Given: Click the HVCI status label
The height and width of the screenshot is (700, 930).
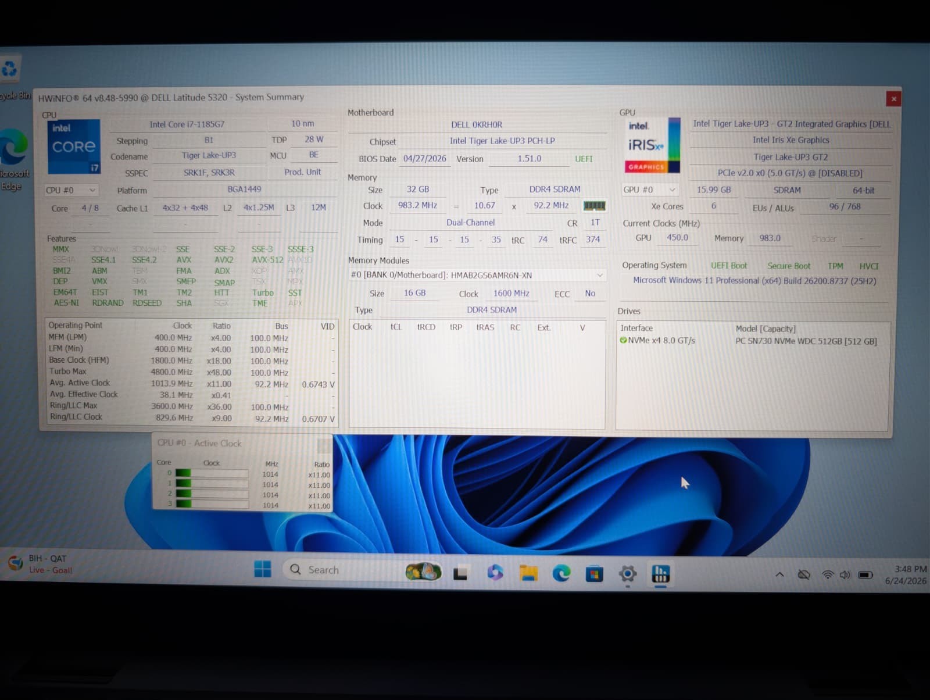Looking at the screenshot, I should click(869, 266).
